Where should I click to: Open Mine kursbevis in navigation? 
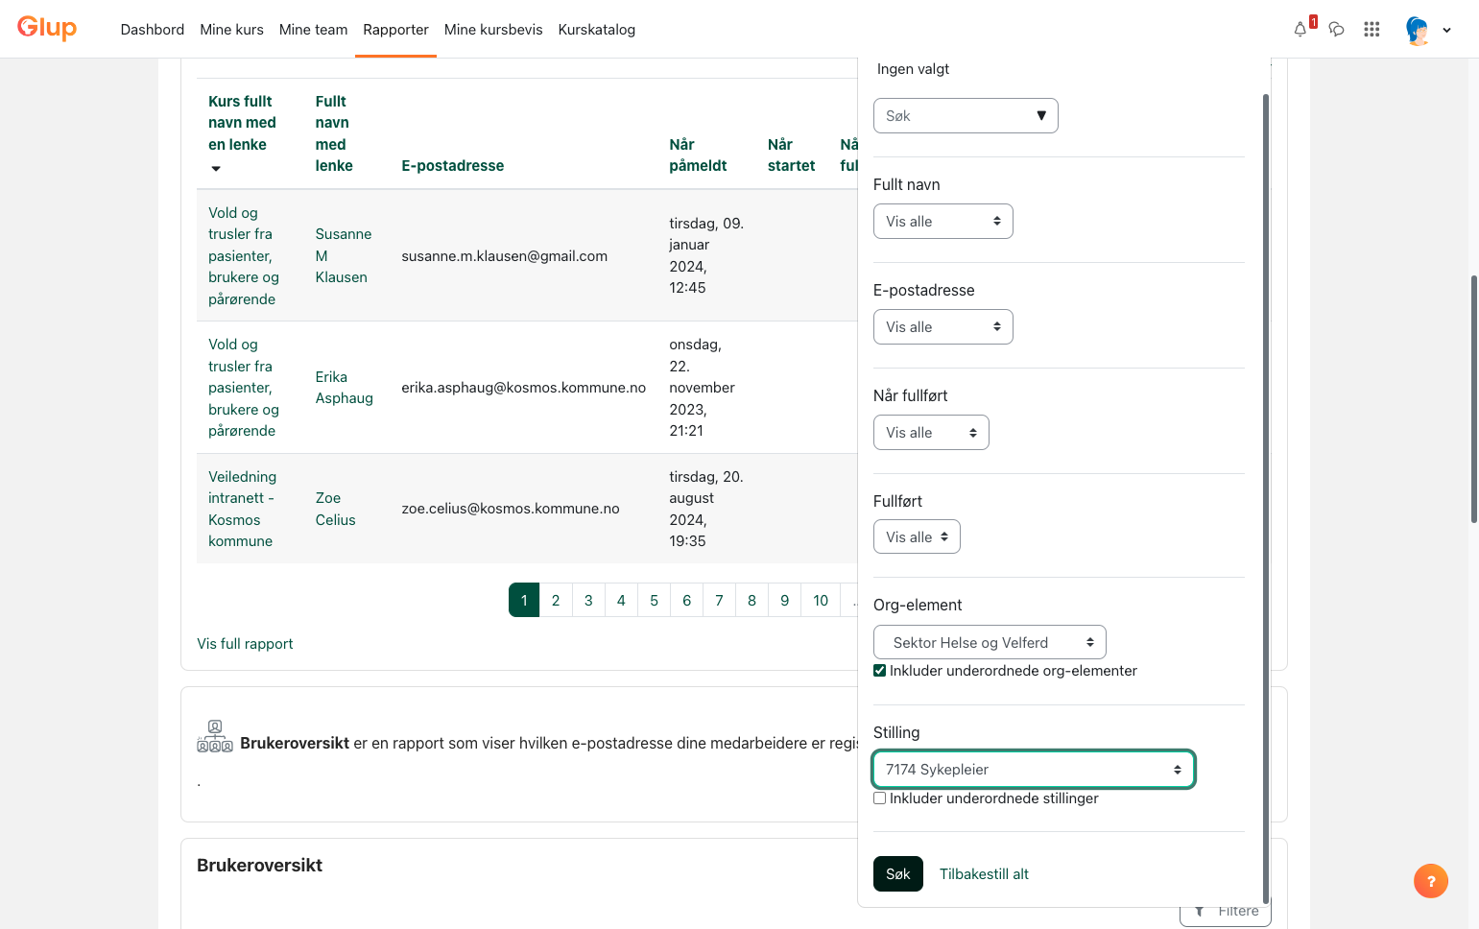(x=493, y=30)
